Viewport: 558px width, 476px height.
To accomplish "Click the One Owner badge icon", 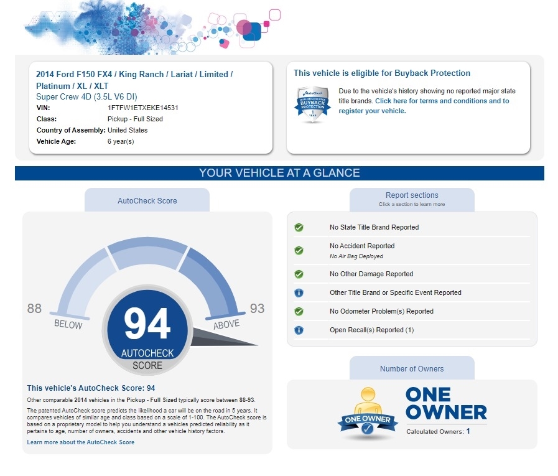I will pos(368,413).
